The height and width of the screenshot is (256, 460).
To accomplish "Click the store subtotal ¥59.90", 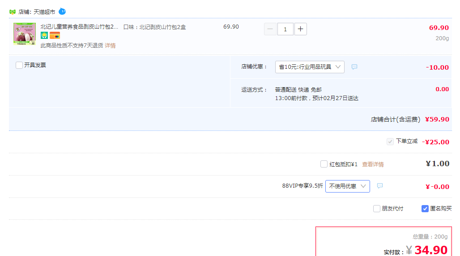I will pos(437,119).
